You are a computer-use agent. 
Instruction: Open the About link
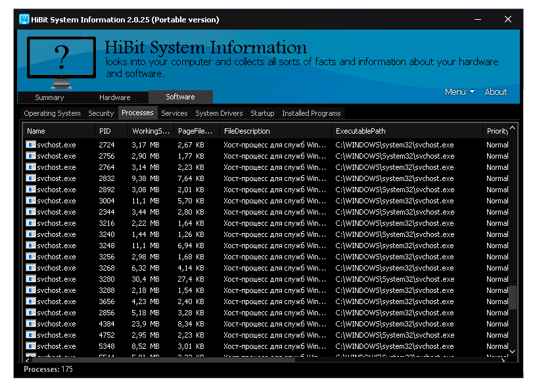[x=496, y=92]
